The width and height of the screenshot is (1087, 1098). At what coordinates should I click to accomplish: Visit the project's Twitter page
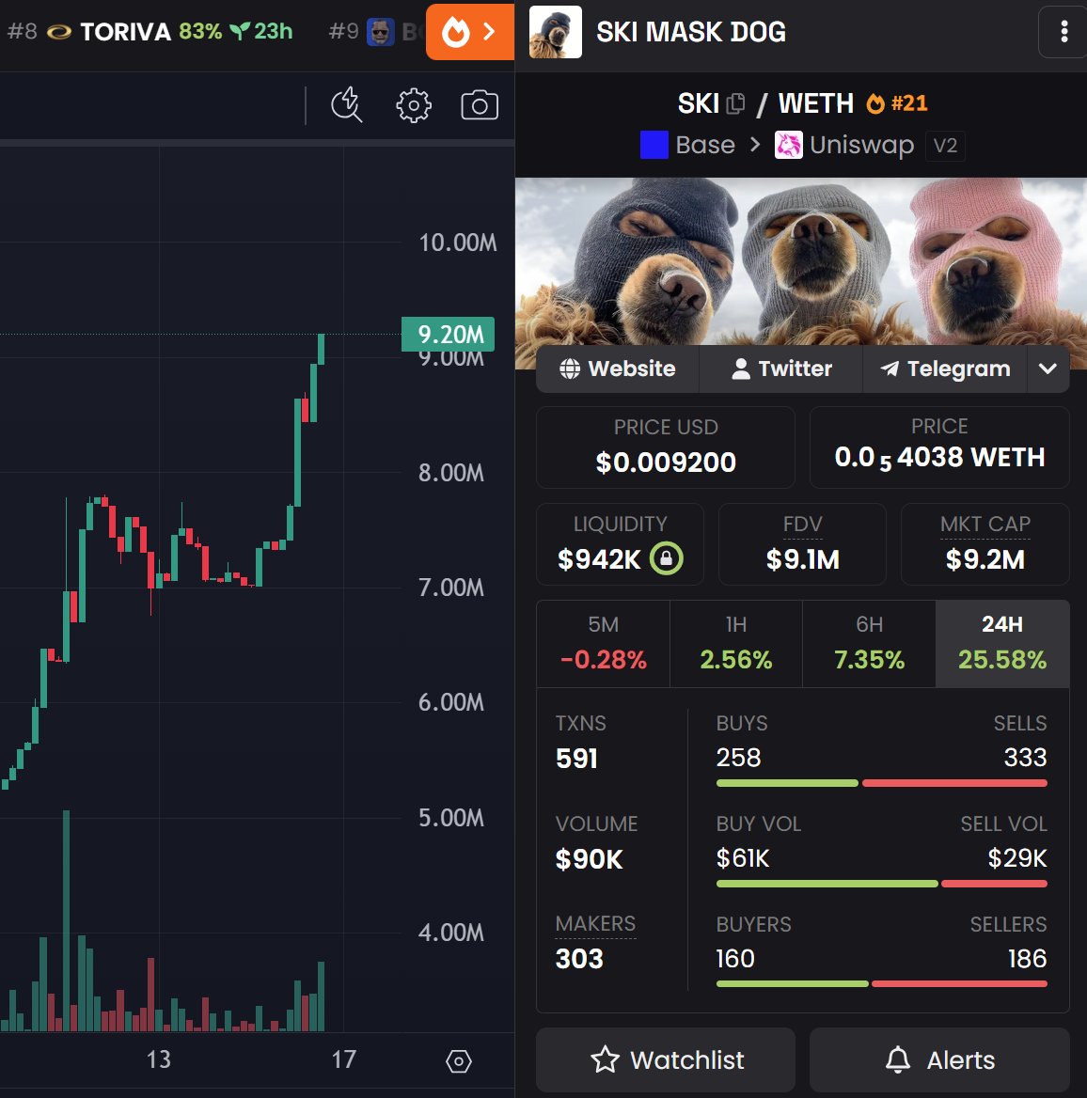pyautogui.click(x=780, y=369)
